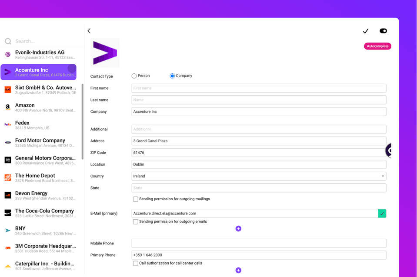This screenshot has height=277, width=417.
Task: Click the Company field containing Accenture Inc
Action: (x=259, y=111)
